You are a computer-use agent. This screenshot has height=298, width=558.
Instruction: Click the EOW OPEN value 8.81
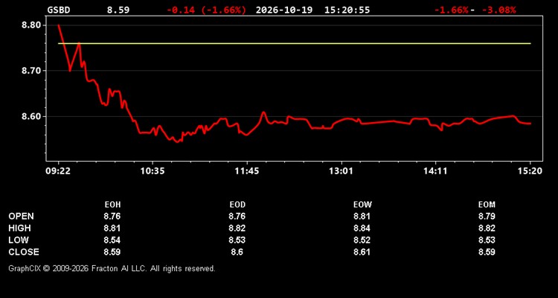pyautogui.click(x=362, y=216)
